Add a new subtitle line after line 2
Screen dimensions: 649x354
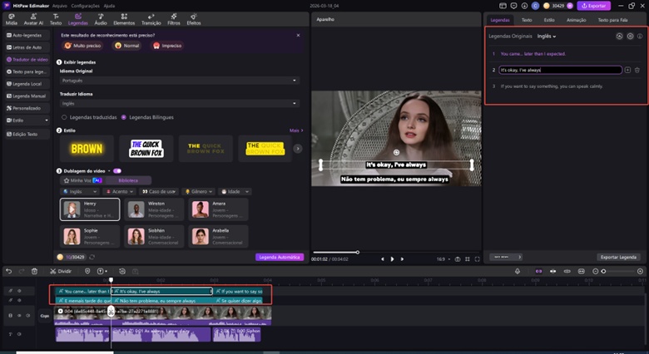point(627,71)
